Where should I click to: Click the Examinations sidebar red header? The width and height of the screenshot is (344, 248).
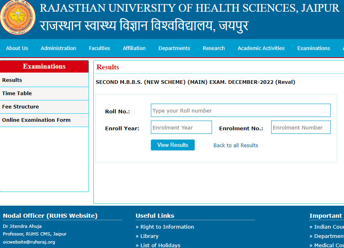point(44,67)
